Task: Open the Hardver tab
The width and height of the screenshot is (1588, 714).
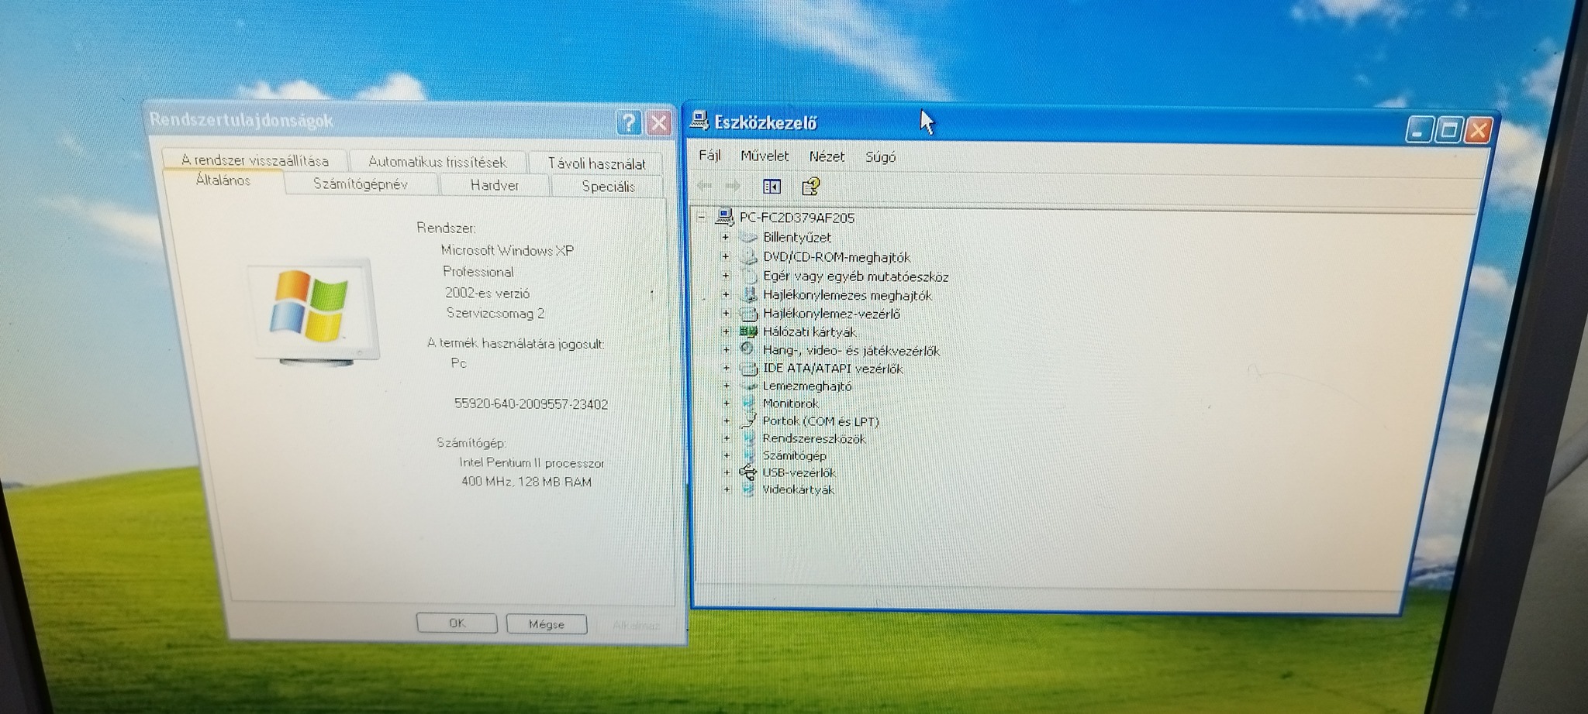Action: (x=495, y=185)
